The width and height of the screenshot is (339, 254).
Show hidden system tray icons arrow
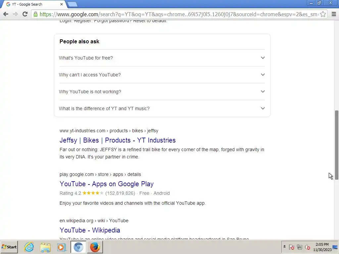click(x=284, y=247)
